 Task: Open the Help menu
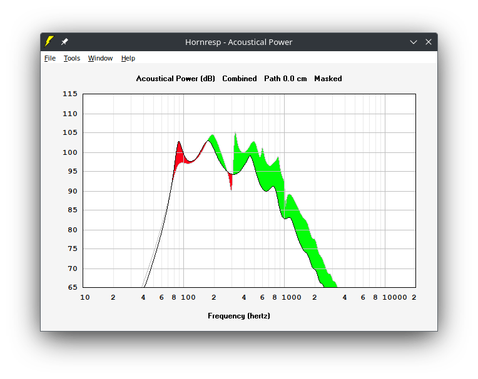pos(128,58)
